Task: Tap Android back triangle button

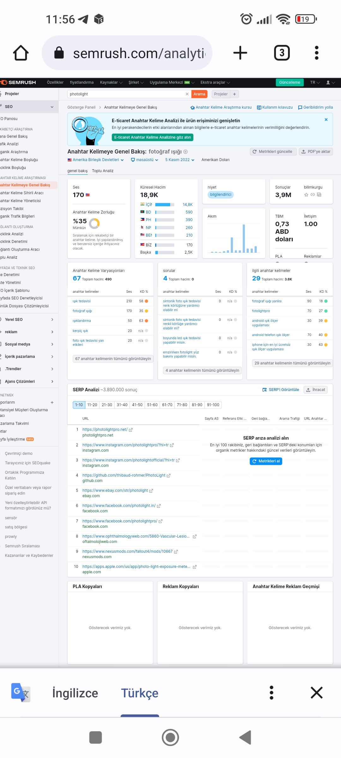Action: pyautogui.click(x=245, y=737)
